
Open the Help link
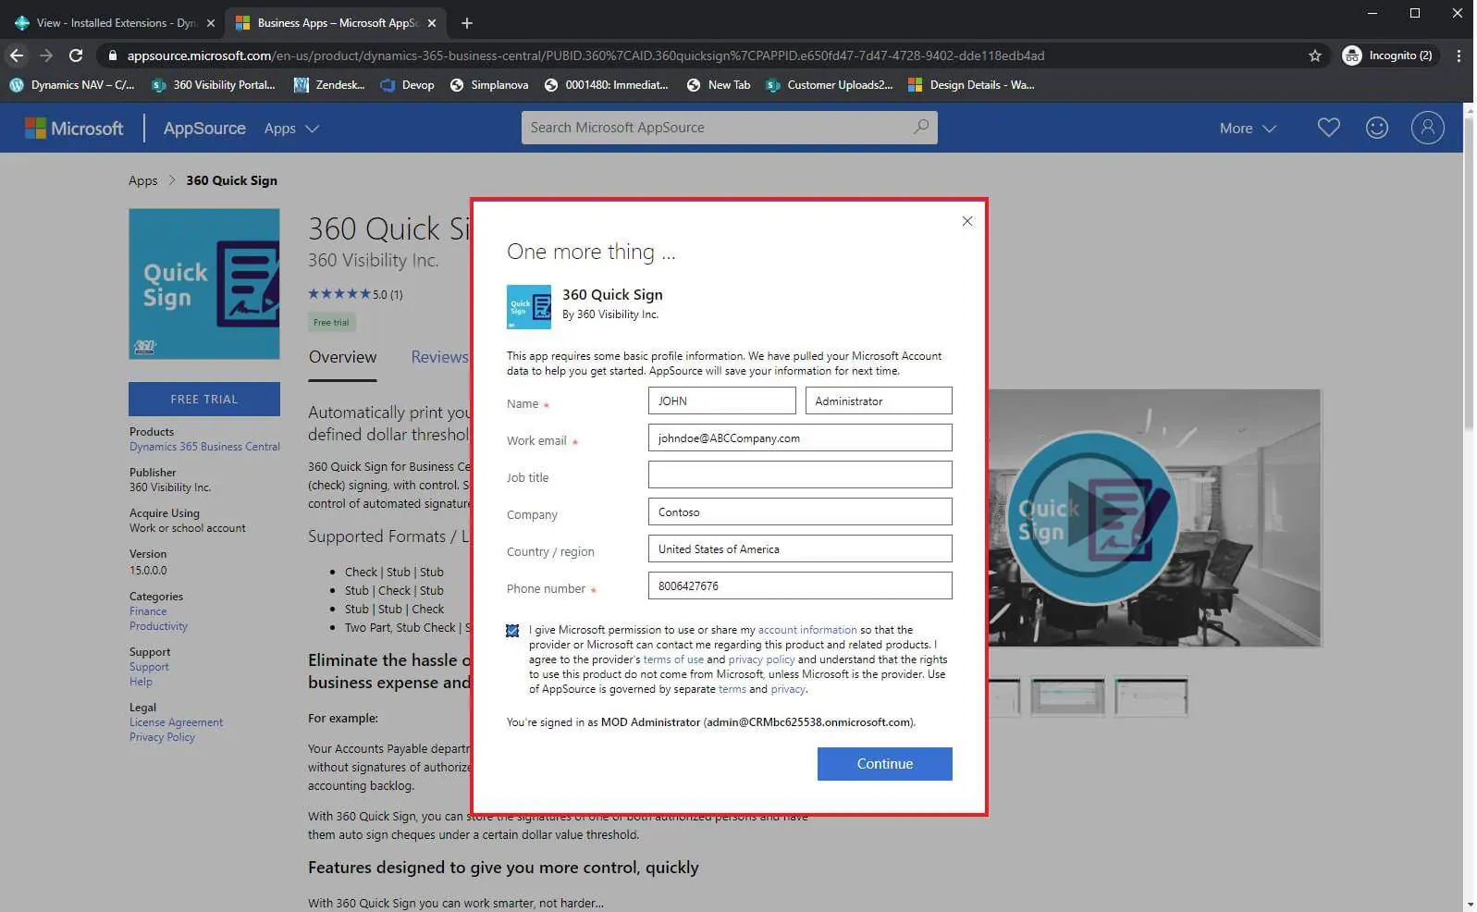tap(141, 682)
